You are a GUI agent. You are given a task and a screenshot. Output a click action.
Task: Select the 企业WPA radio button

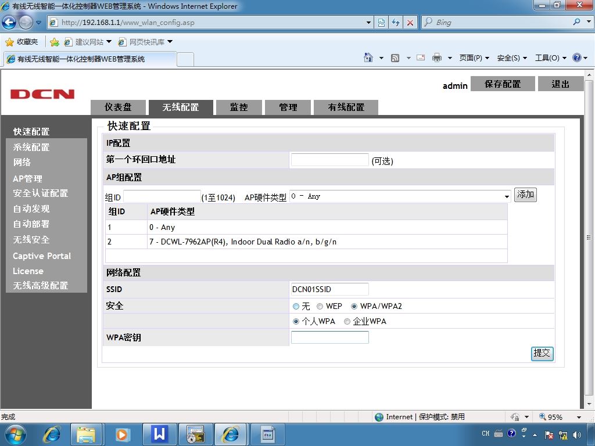coord(347,321)
